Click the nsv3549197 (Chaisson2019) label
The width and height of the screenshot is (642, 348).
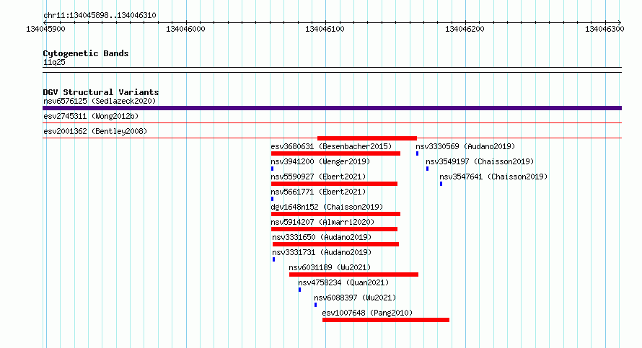(480, 161)
